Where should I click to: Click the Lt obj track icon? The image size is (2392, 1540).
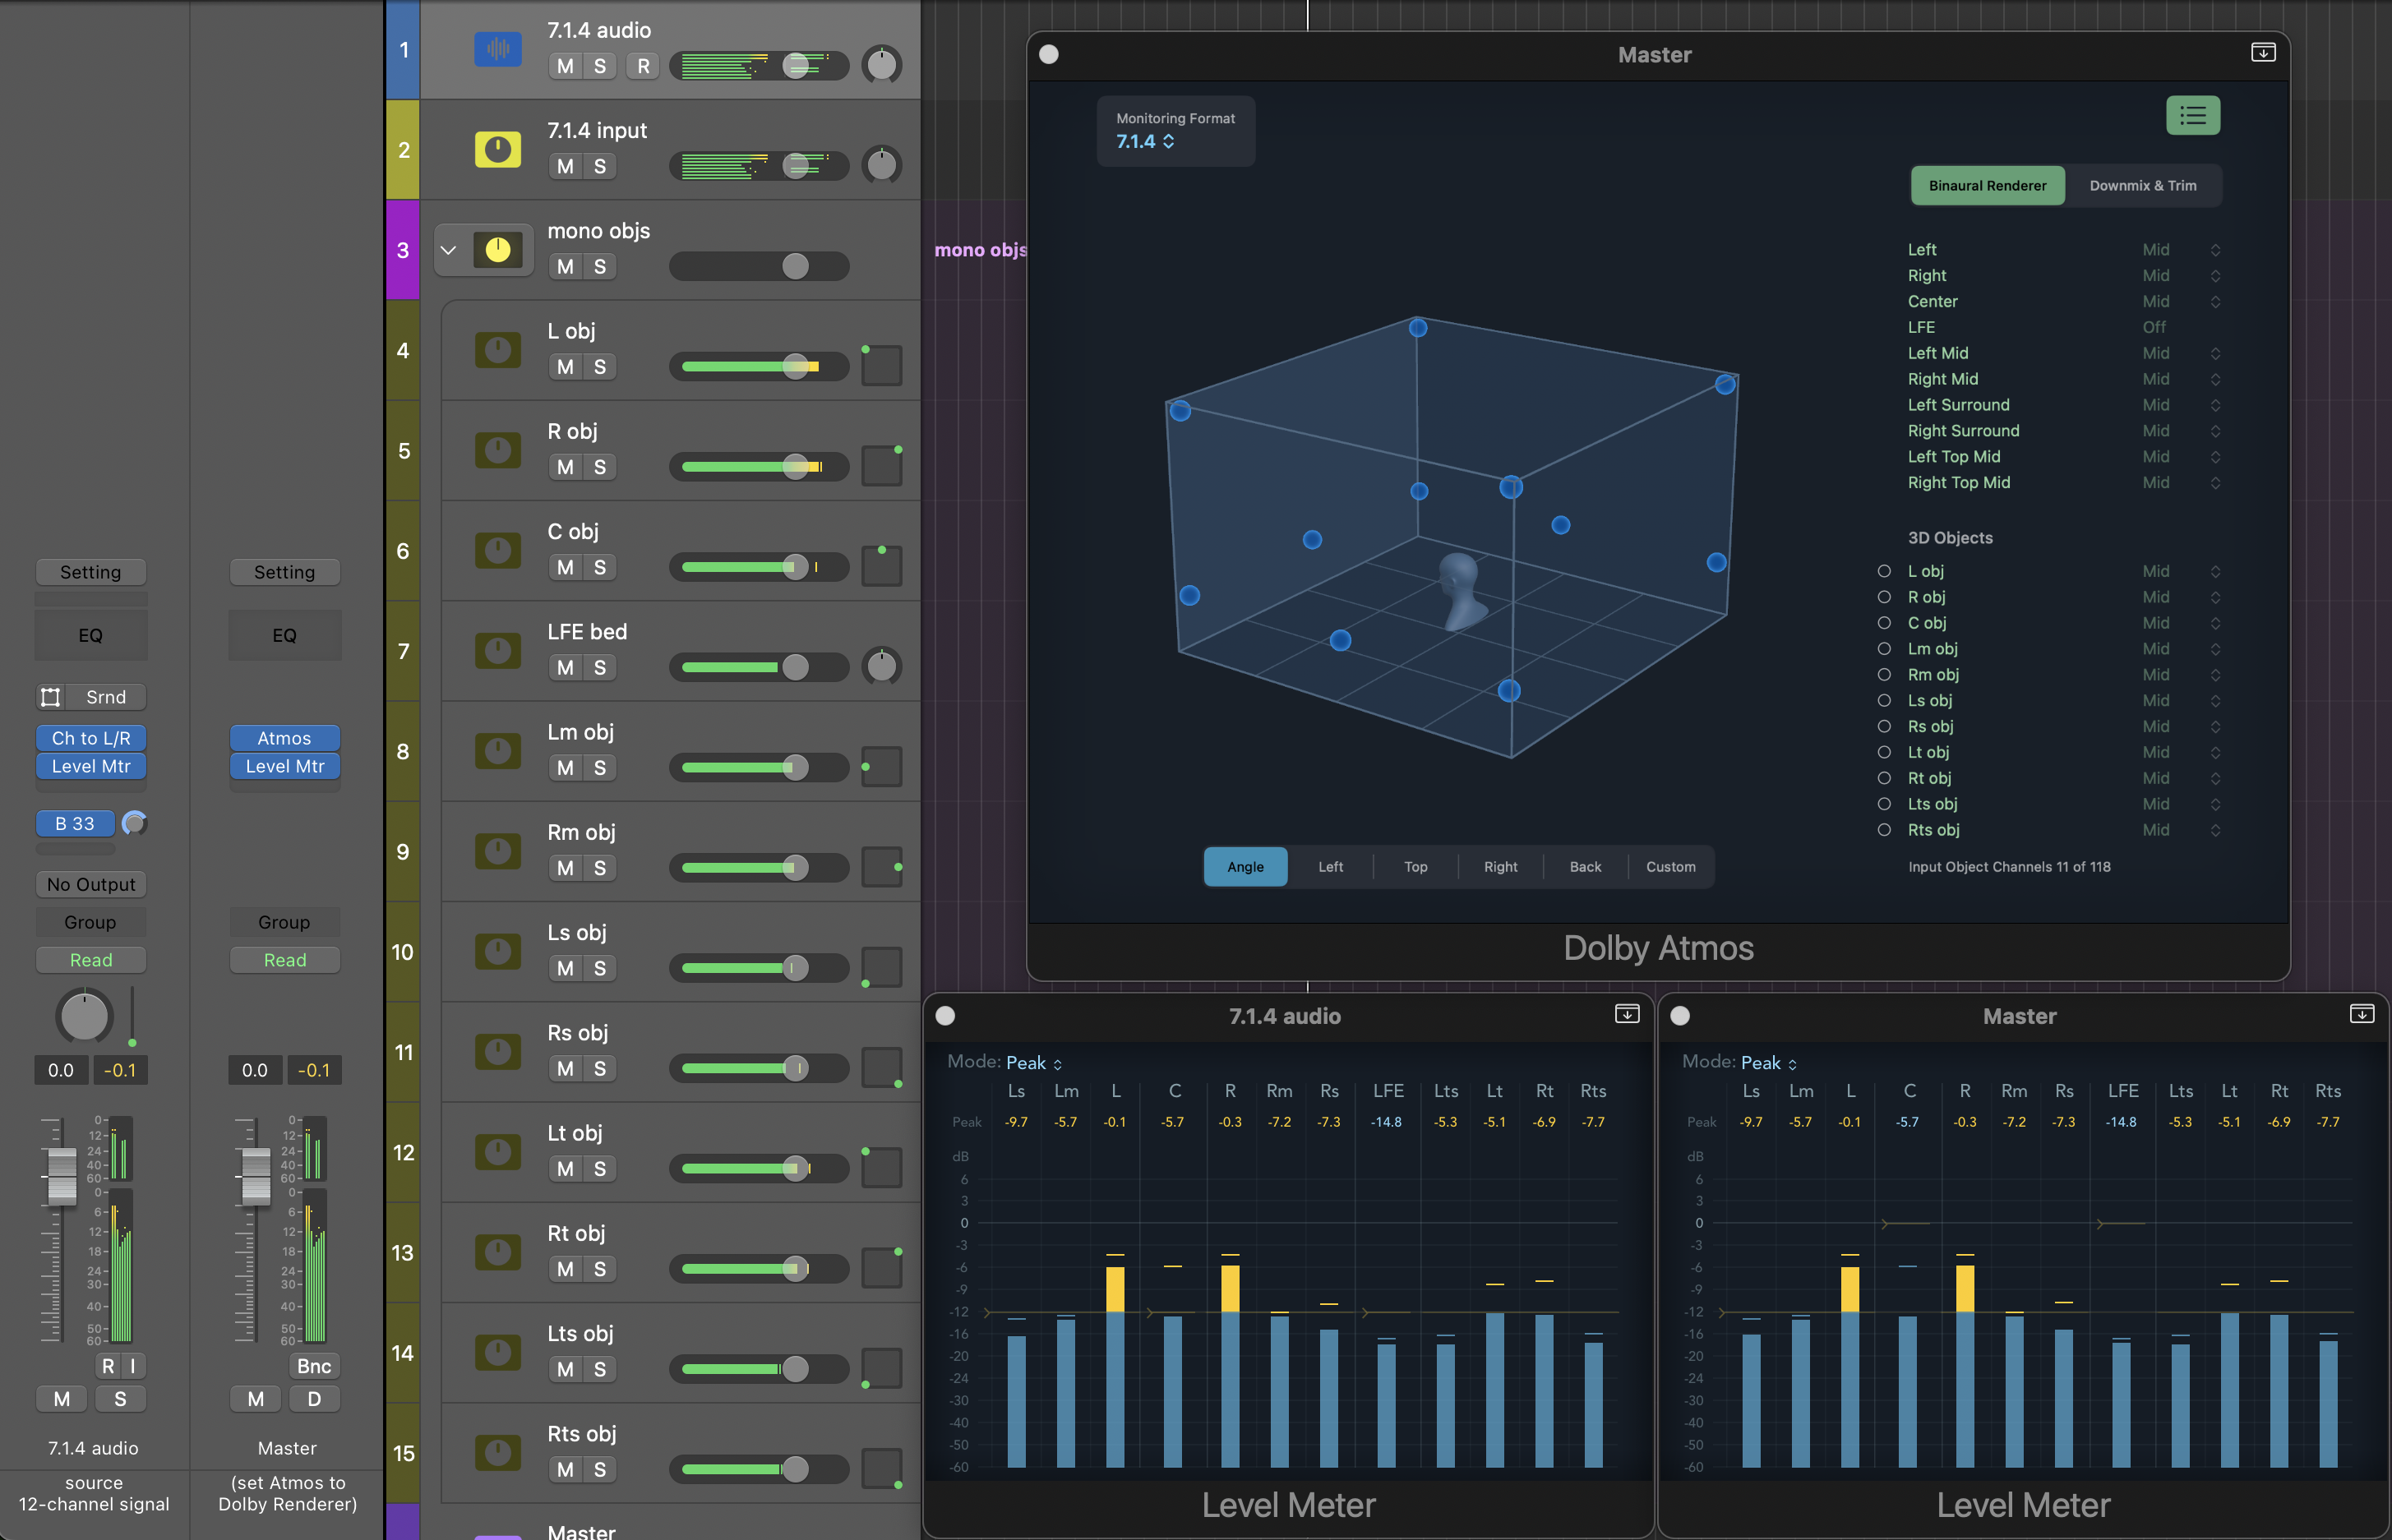pos(498,1152)
